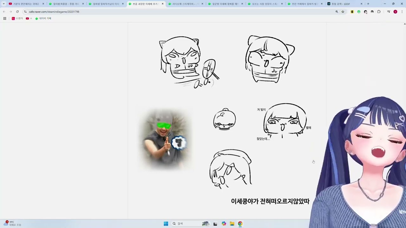The image size is (406, 228).
Task: Click the face drawing captioned 저 빛이
Action: point(285,121)
